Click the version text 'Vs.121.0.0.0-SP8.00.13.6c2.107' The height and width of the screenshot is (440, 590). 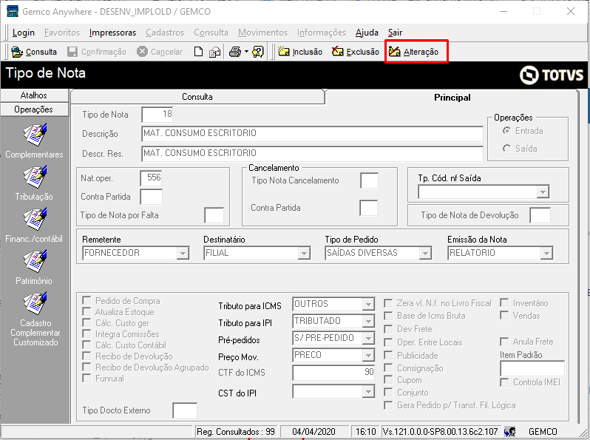(440, 432)
